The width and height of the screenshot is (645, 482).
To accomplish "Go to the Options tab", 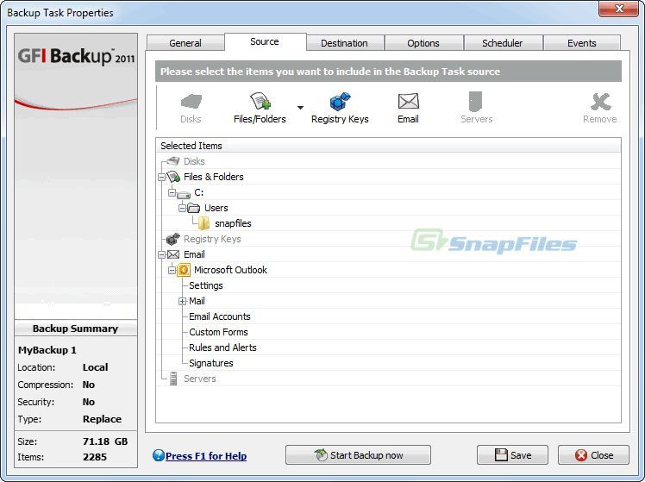I will point(423,43).
